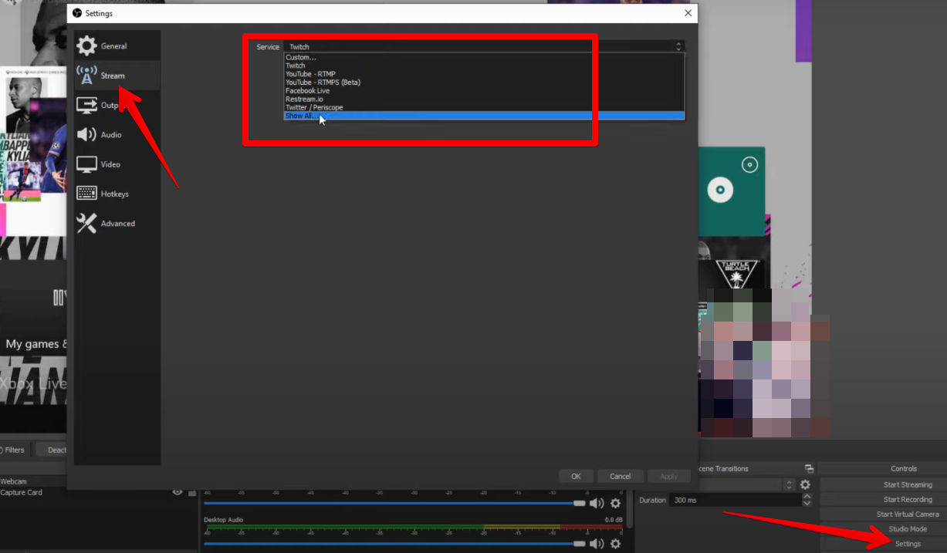947x553 pixels.
Task: Go to the Audio settings section
Action: [117, 135]
